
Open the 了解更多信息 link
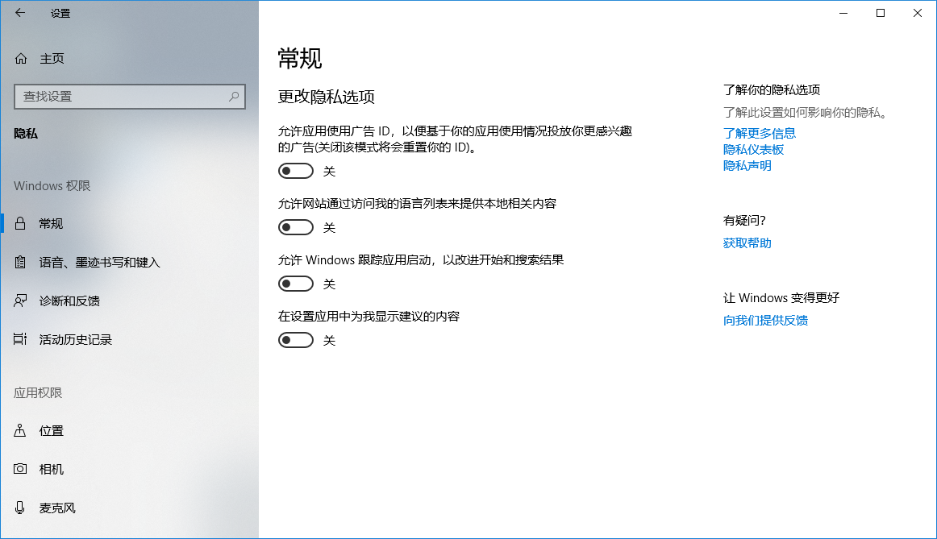(759, 133)
